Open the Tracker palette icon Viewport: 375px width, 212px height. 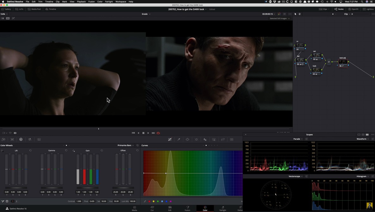pos(196,139)
